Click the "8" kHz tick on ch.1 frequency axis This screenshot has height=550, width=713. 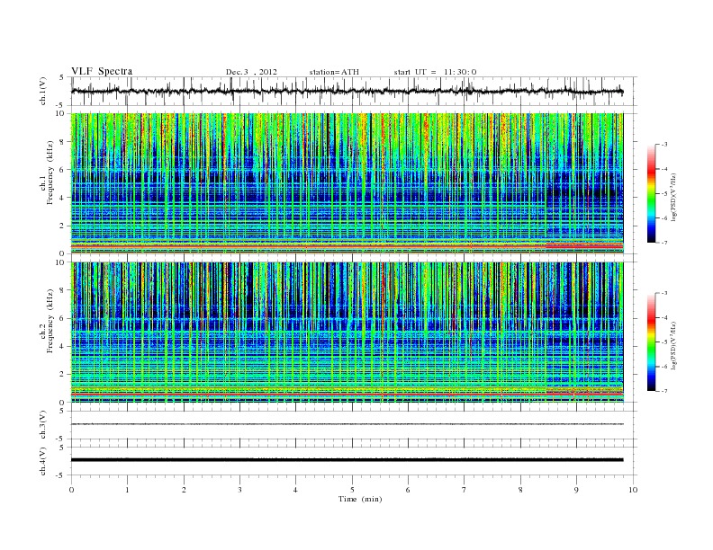click(x=62, y=142)
